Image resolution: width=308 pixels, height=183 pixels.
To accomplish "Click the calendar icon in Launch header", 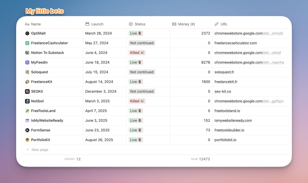I will [x=87, y=24].
